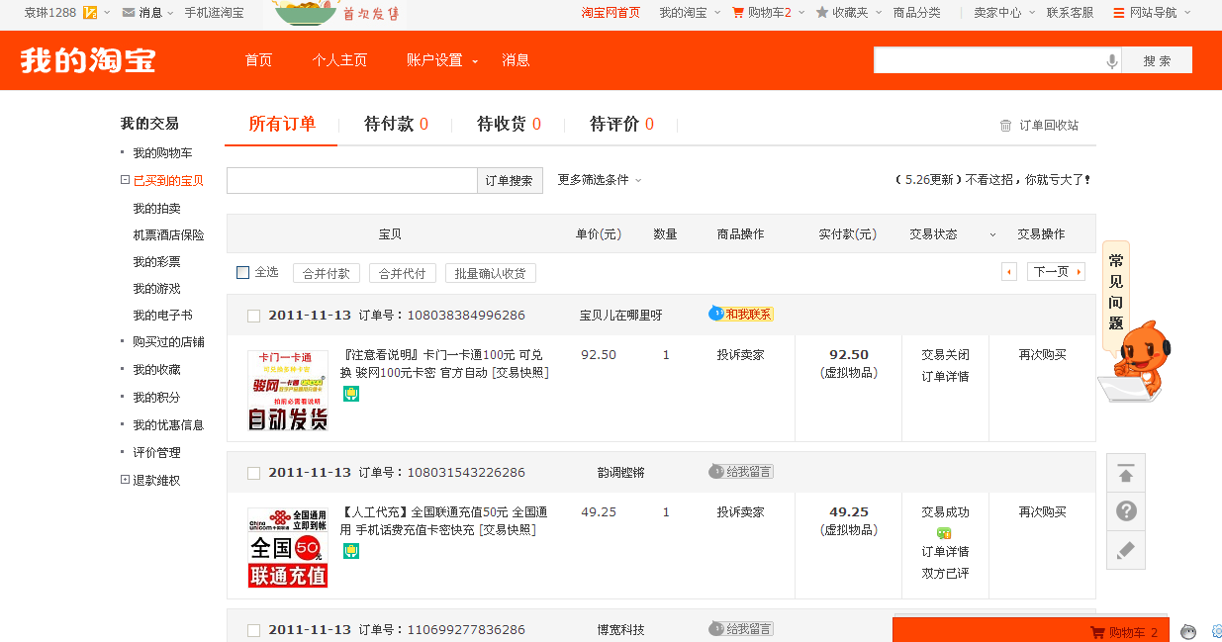Open the help question mark icon
The width and height of the screenshot is (1222, 642).
click(1126, 511)
